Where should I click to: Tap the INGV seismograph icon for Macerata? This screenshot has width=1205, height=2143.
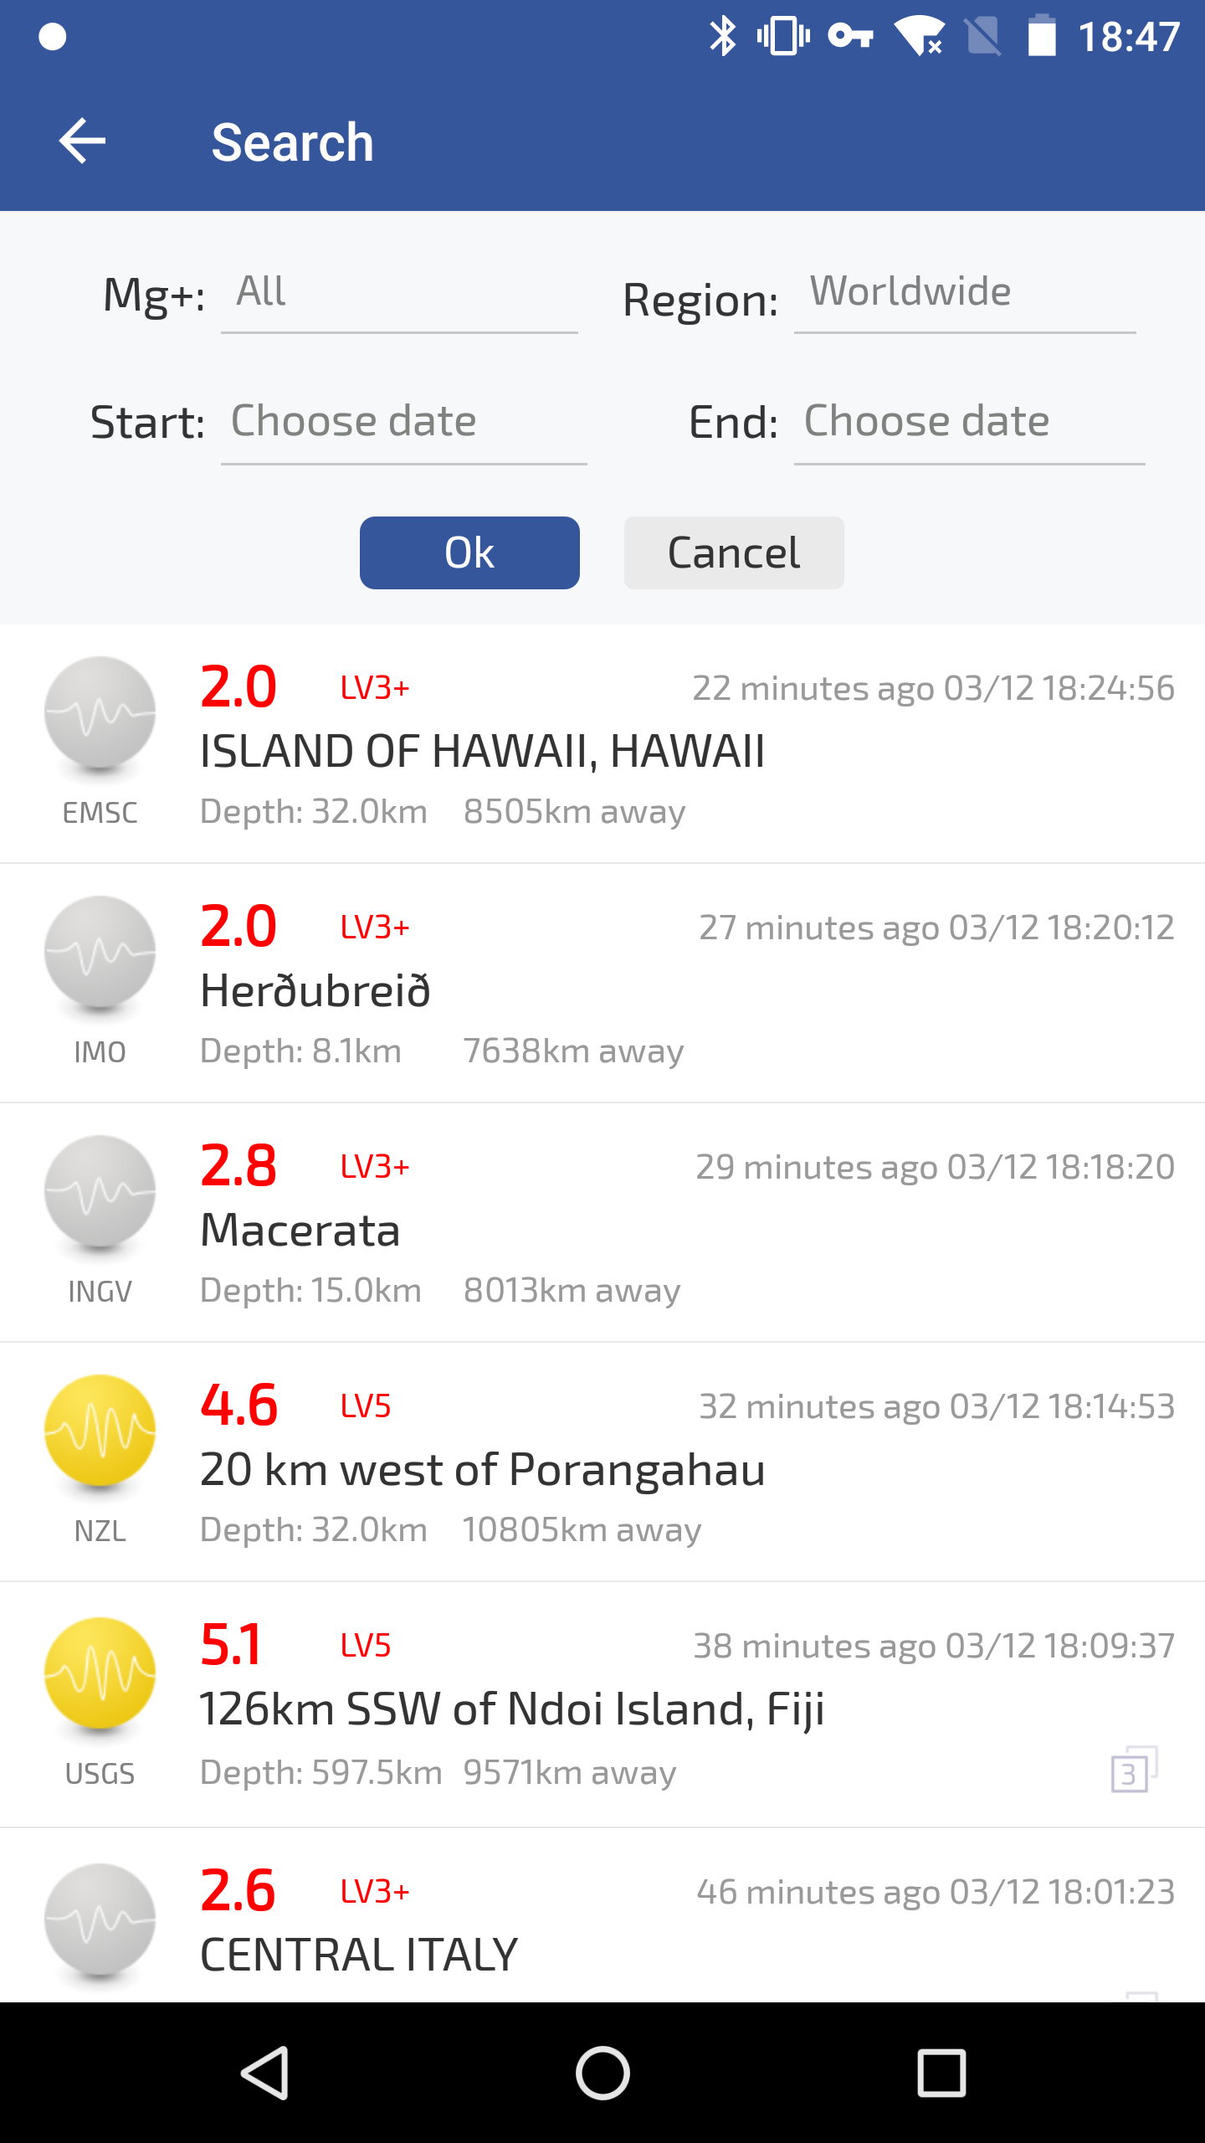coord(100,1192)
